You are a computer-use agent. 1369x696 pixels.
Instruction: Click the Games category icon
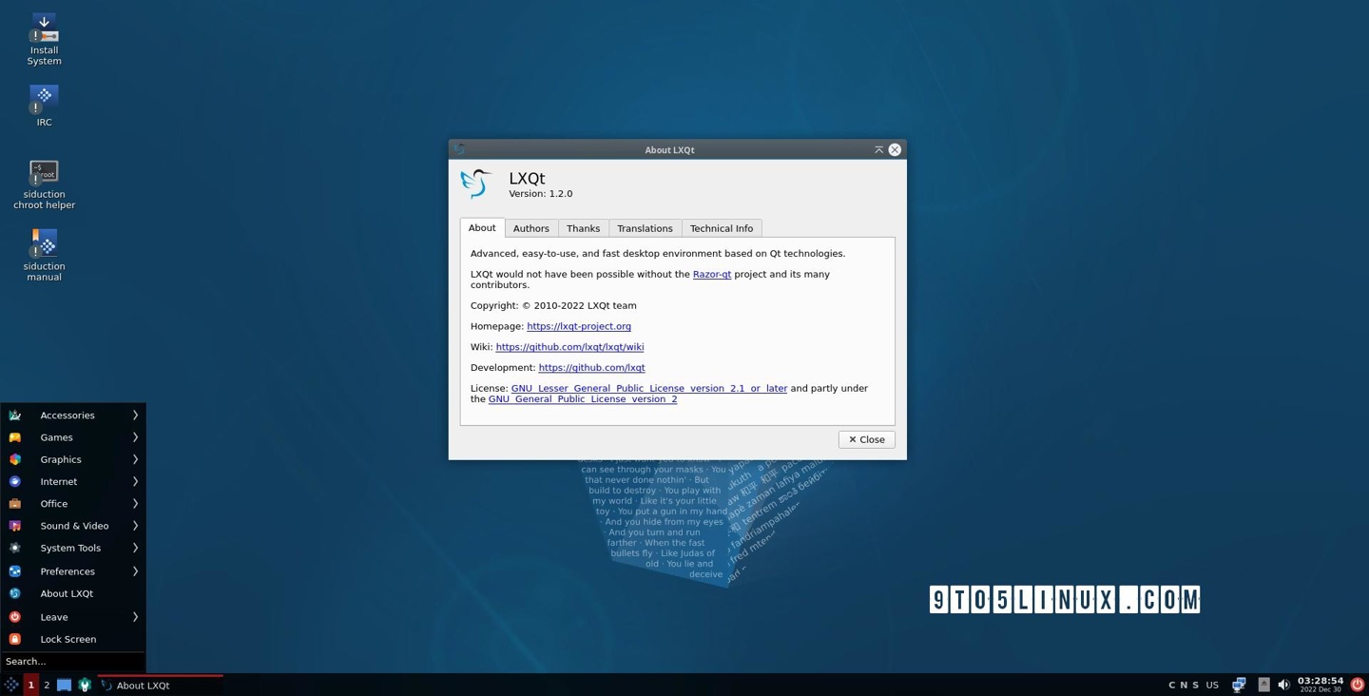15,437
